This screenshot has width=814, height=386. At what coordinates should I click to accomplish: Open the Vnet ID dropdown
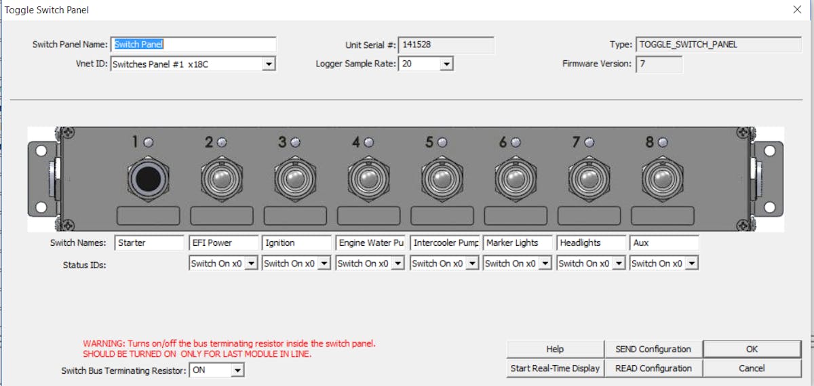pyautogui.click(x=269, y=64)
